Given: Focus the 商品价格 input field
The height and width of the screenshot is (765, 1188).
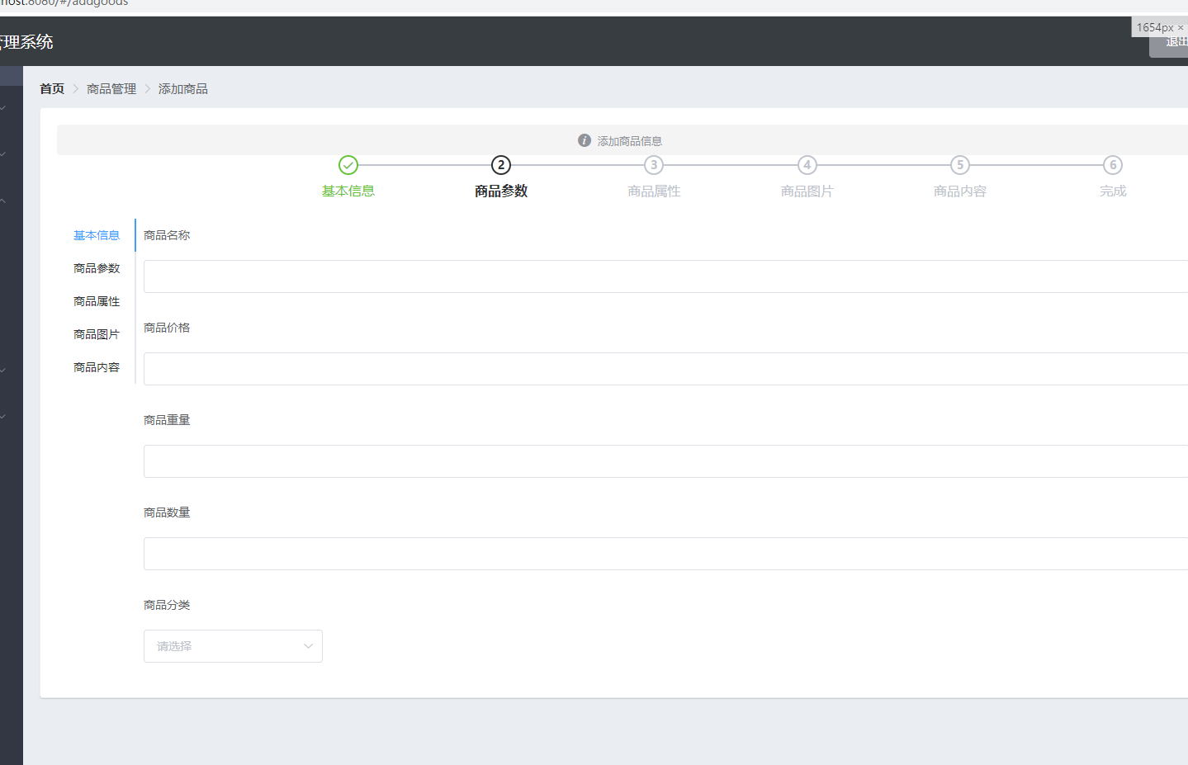Looking at the screenshot, I should 665,369.
